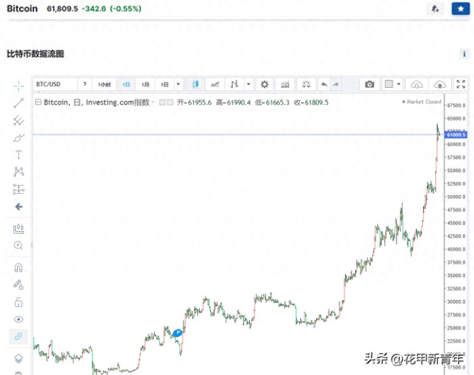Select the text annotation tool
Image resolution: width=474 pixels, height=375 pixels.
tap(18, 155)
